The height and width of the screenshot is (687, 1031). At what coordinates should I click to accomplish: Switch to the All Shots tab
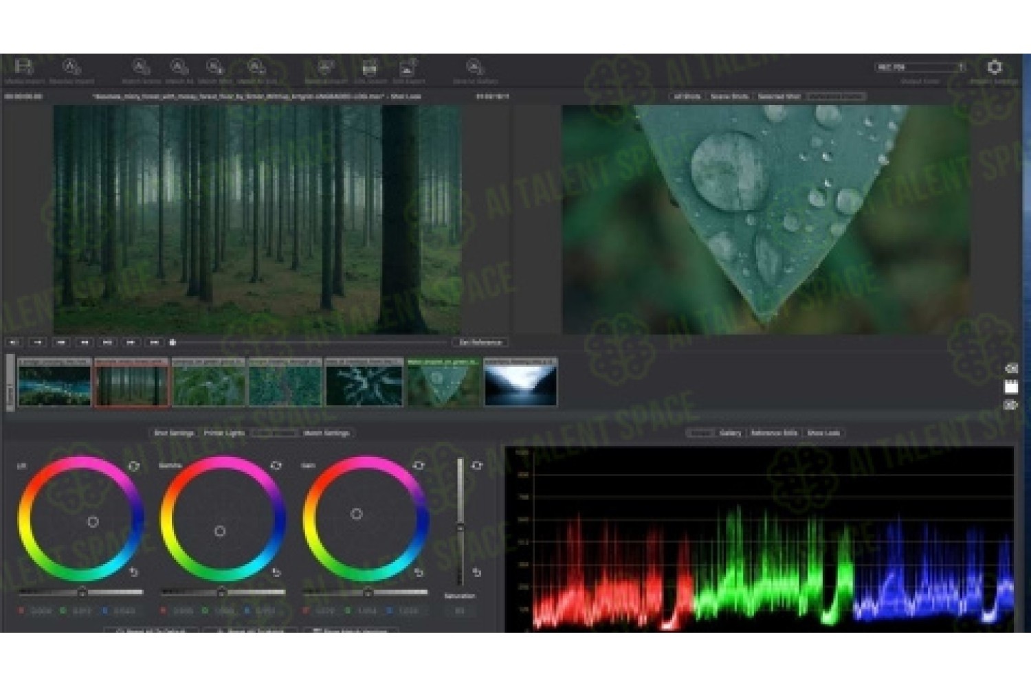coord(687,96)
